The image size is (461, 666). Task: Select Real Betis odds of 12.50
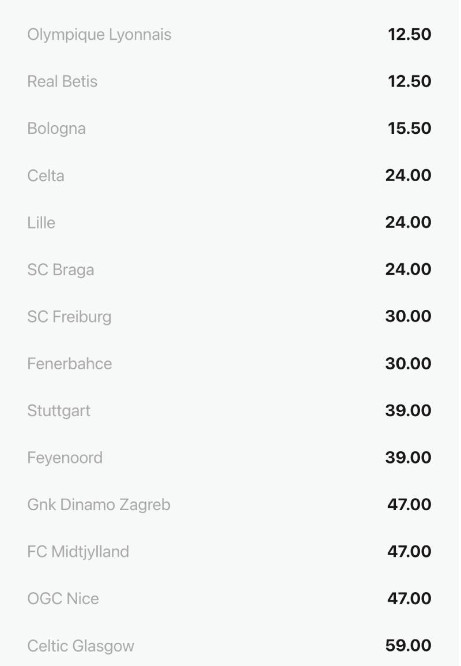pyautogui.click(x=409, y=81)
